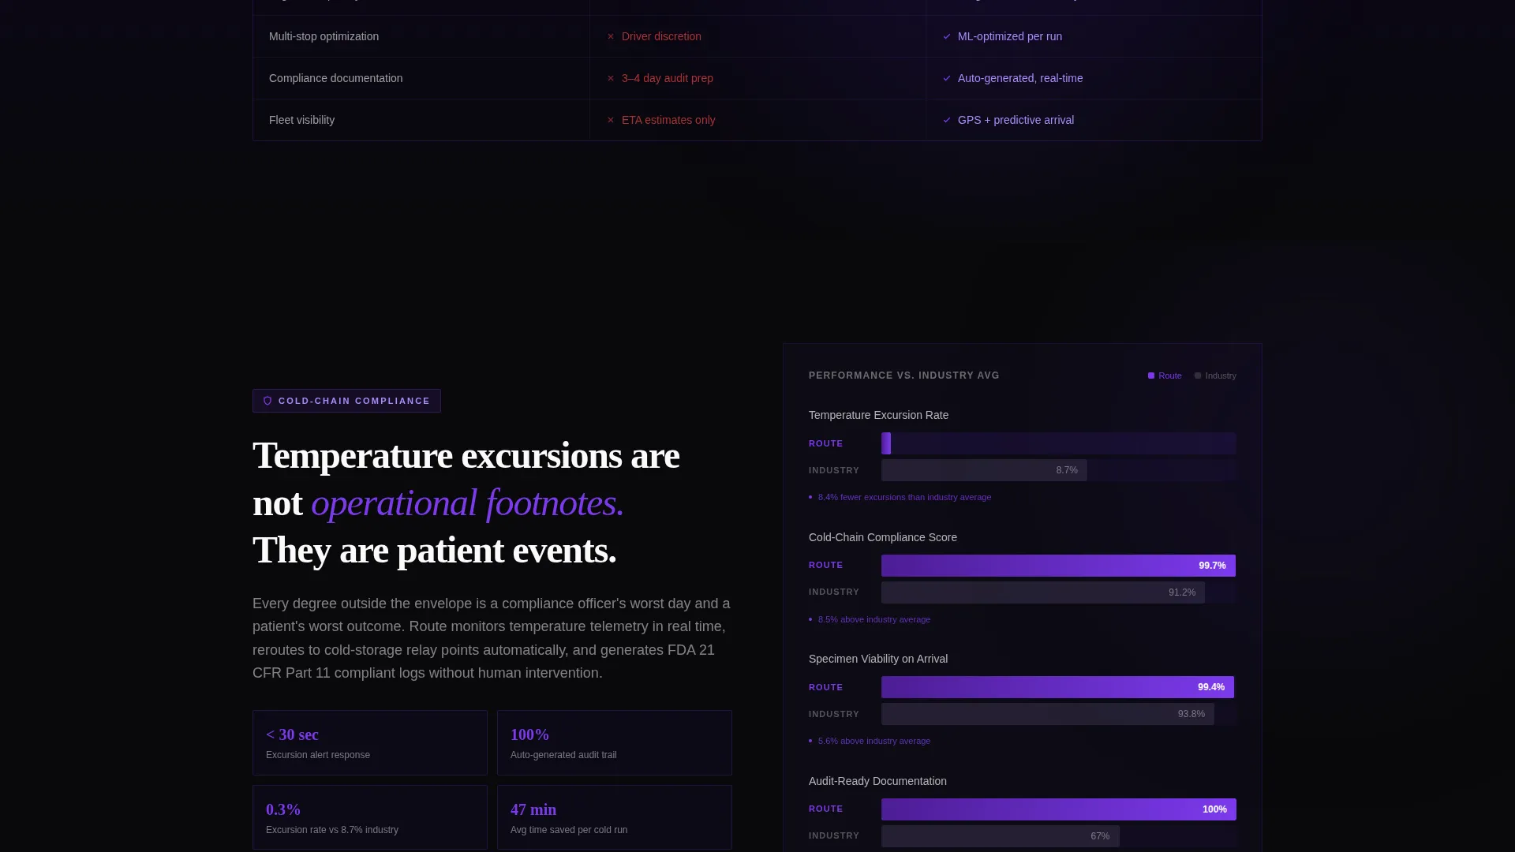Click the Route 100% documentation bar

point(1059,809)
